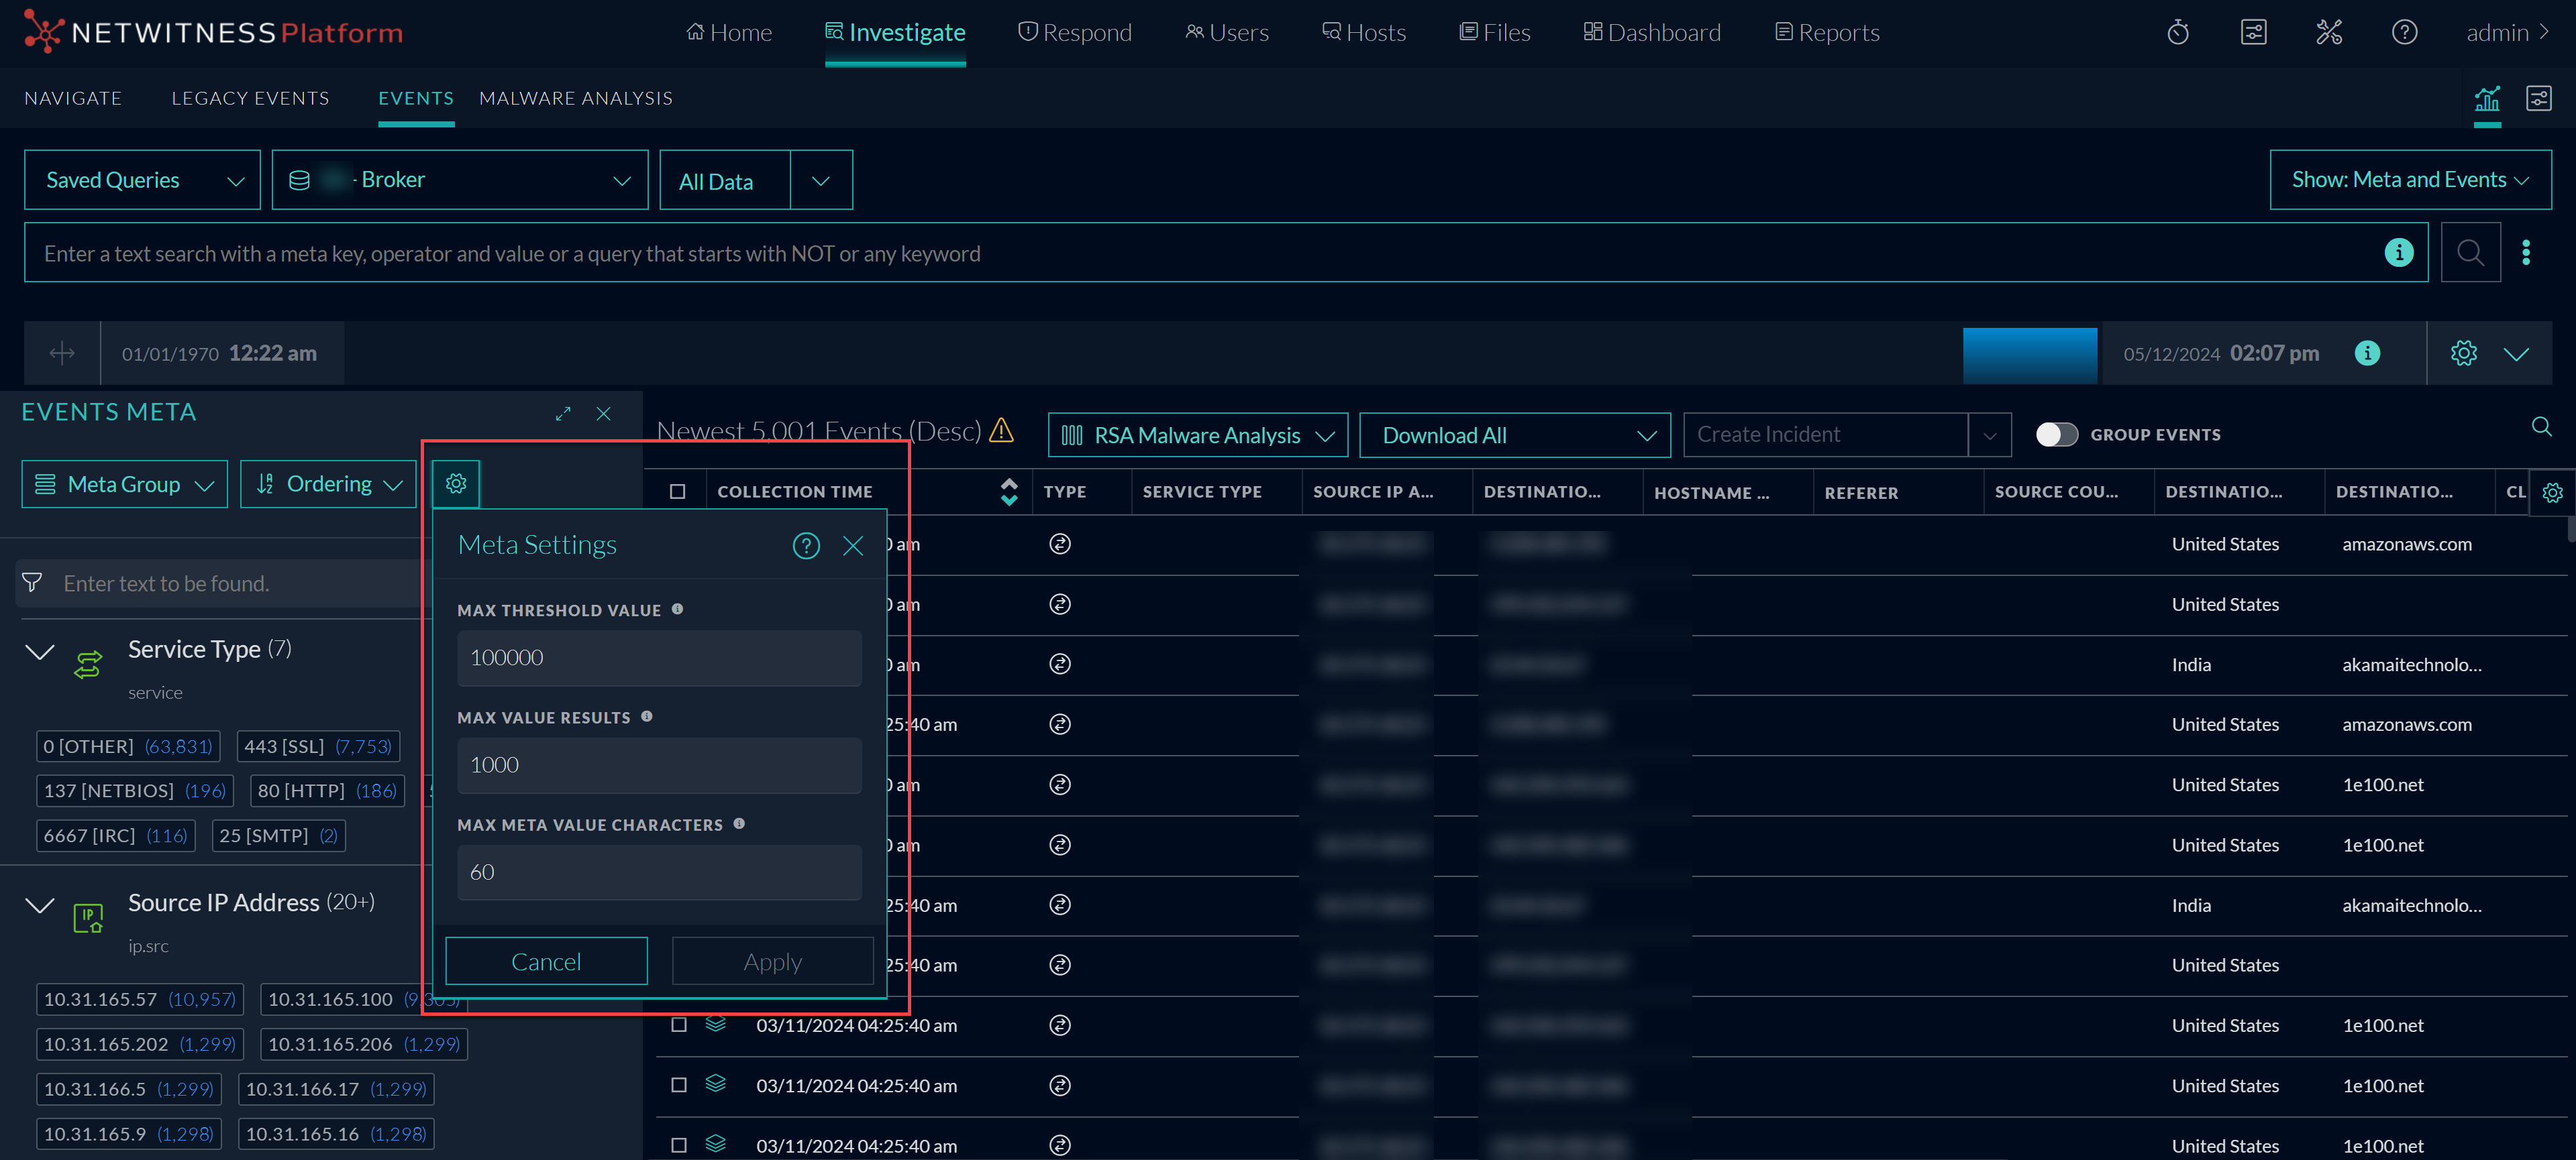Image resolution: width=2576 pixels, height=1160 pixels.
Task: Open the query bar info icon
Action: click(2398, 253)
